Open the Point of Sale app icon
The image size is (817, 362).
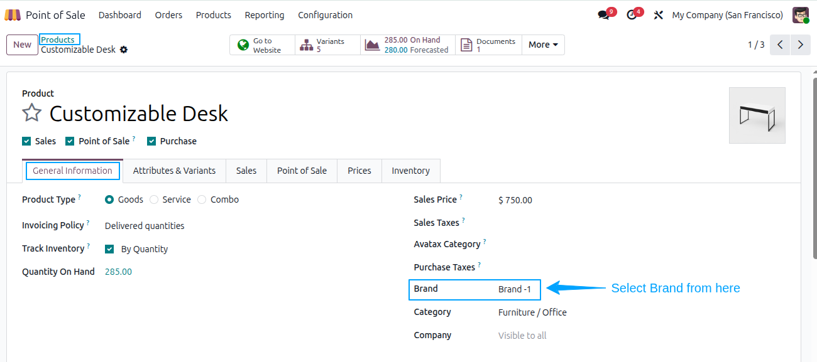pyautogui.click(x=13, y=15)
